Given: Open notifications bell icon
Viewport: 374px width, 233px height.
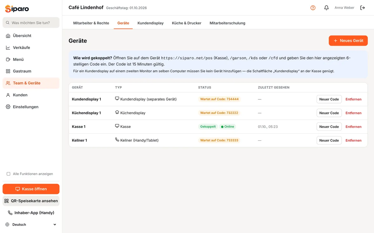Looking at the screenshot, I should (326, 8).
